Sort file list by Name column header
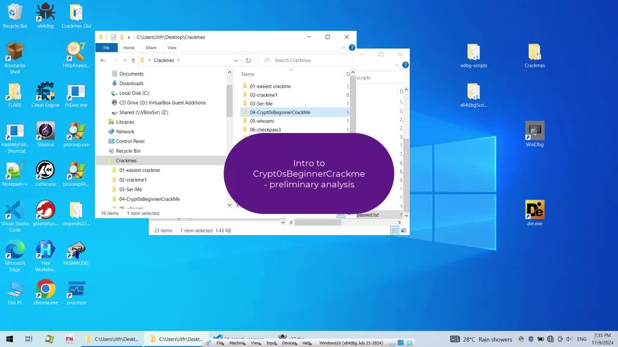This screenshot has height=347, width=618. (248, 74)
